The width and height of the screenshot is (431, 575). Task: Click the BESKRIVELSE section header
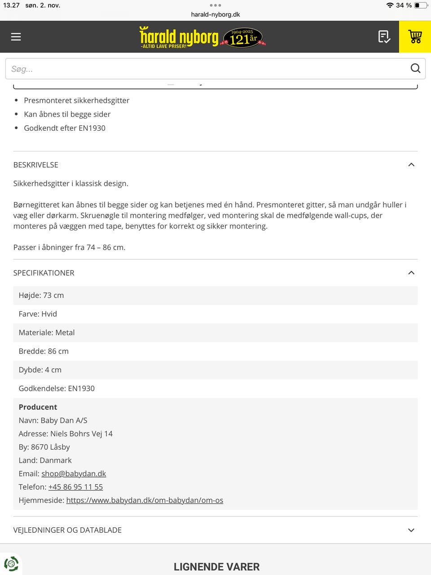pos(36,165)
